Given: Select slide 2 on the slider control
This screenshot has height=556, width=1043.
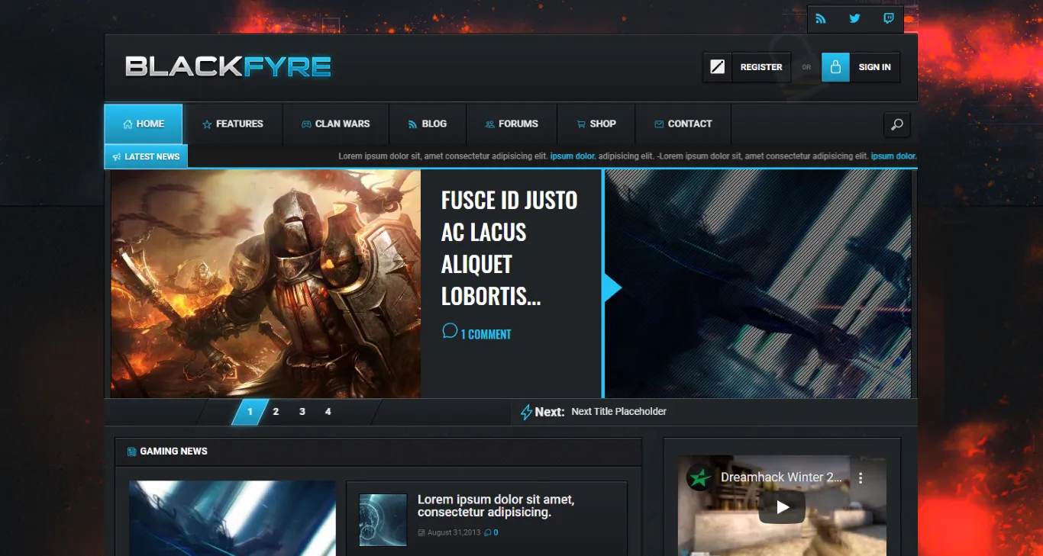Looking at the screenshot, I should (276, 411).
